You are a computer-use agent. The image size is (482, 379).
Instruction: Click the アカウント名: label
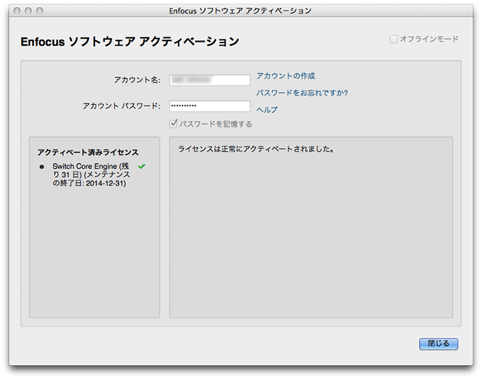[x=137, y=80]
